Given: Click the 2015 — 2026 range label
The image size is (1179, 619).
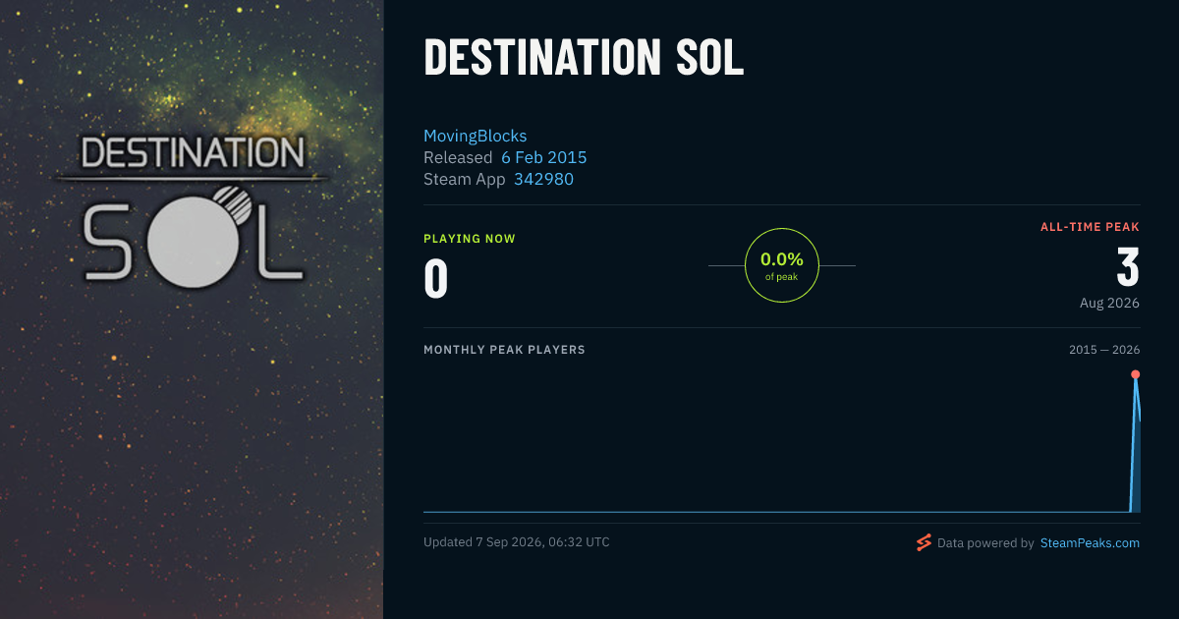Looking at the screenshot, I should pos(1104,350).
